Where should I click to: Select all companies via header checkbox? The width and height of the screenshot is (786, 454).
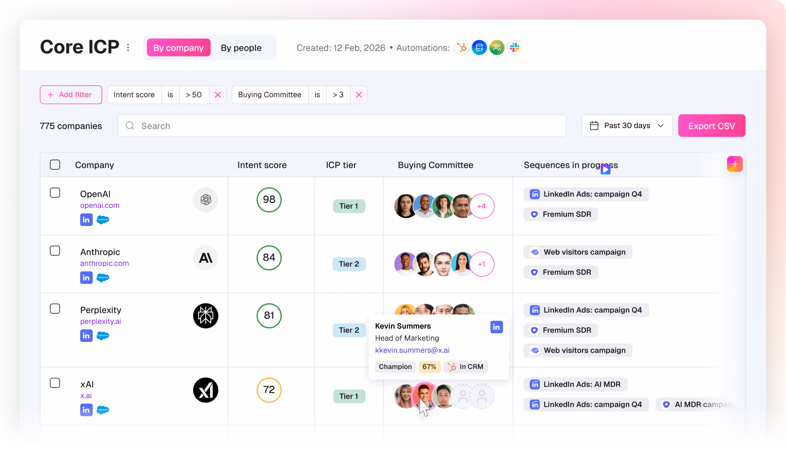tap(55, 165)
